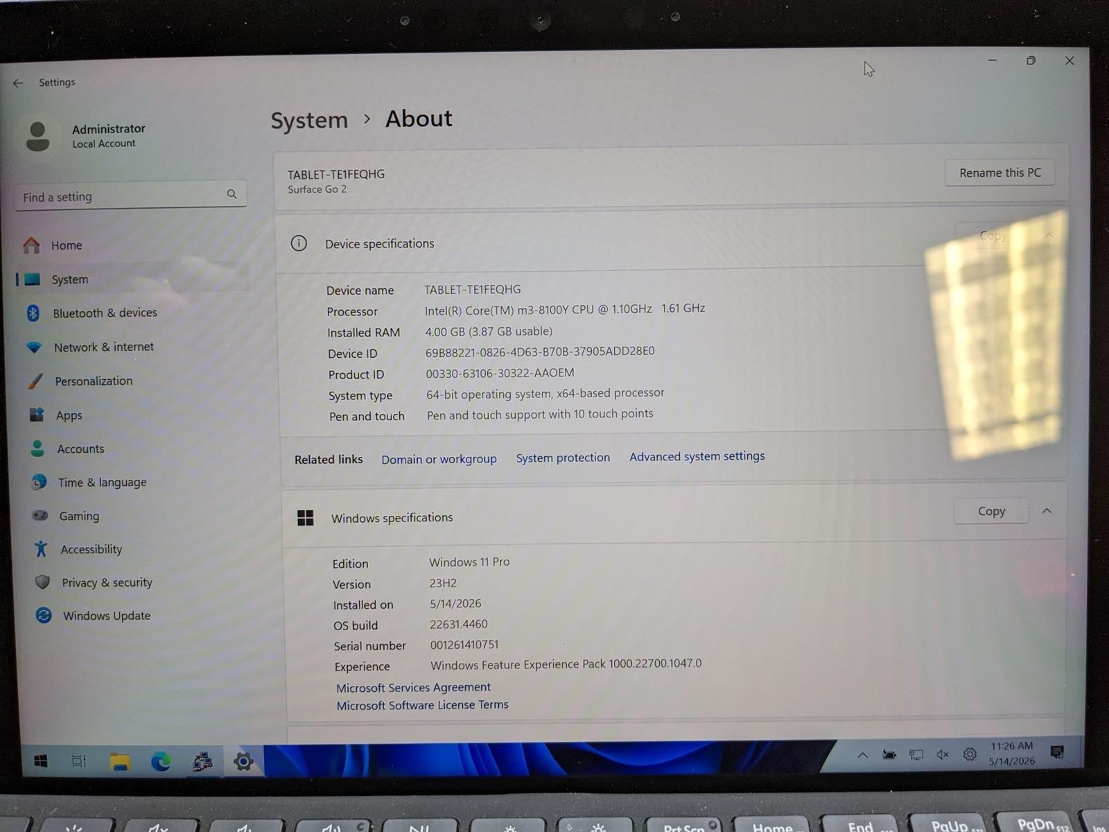
Task: Open the network computers taskbar app
Action: pos(202,762)
